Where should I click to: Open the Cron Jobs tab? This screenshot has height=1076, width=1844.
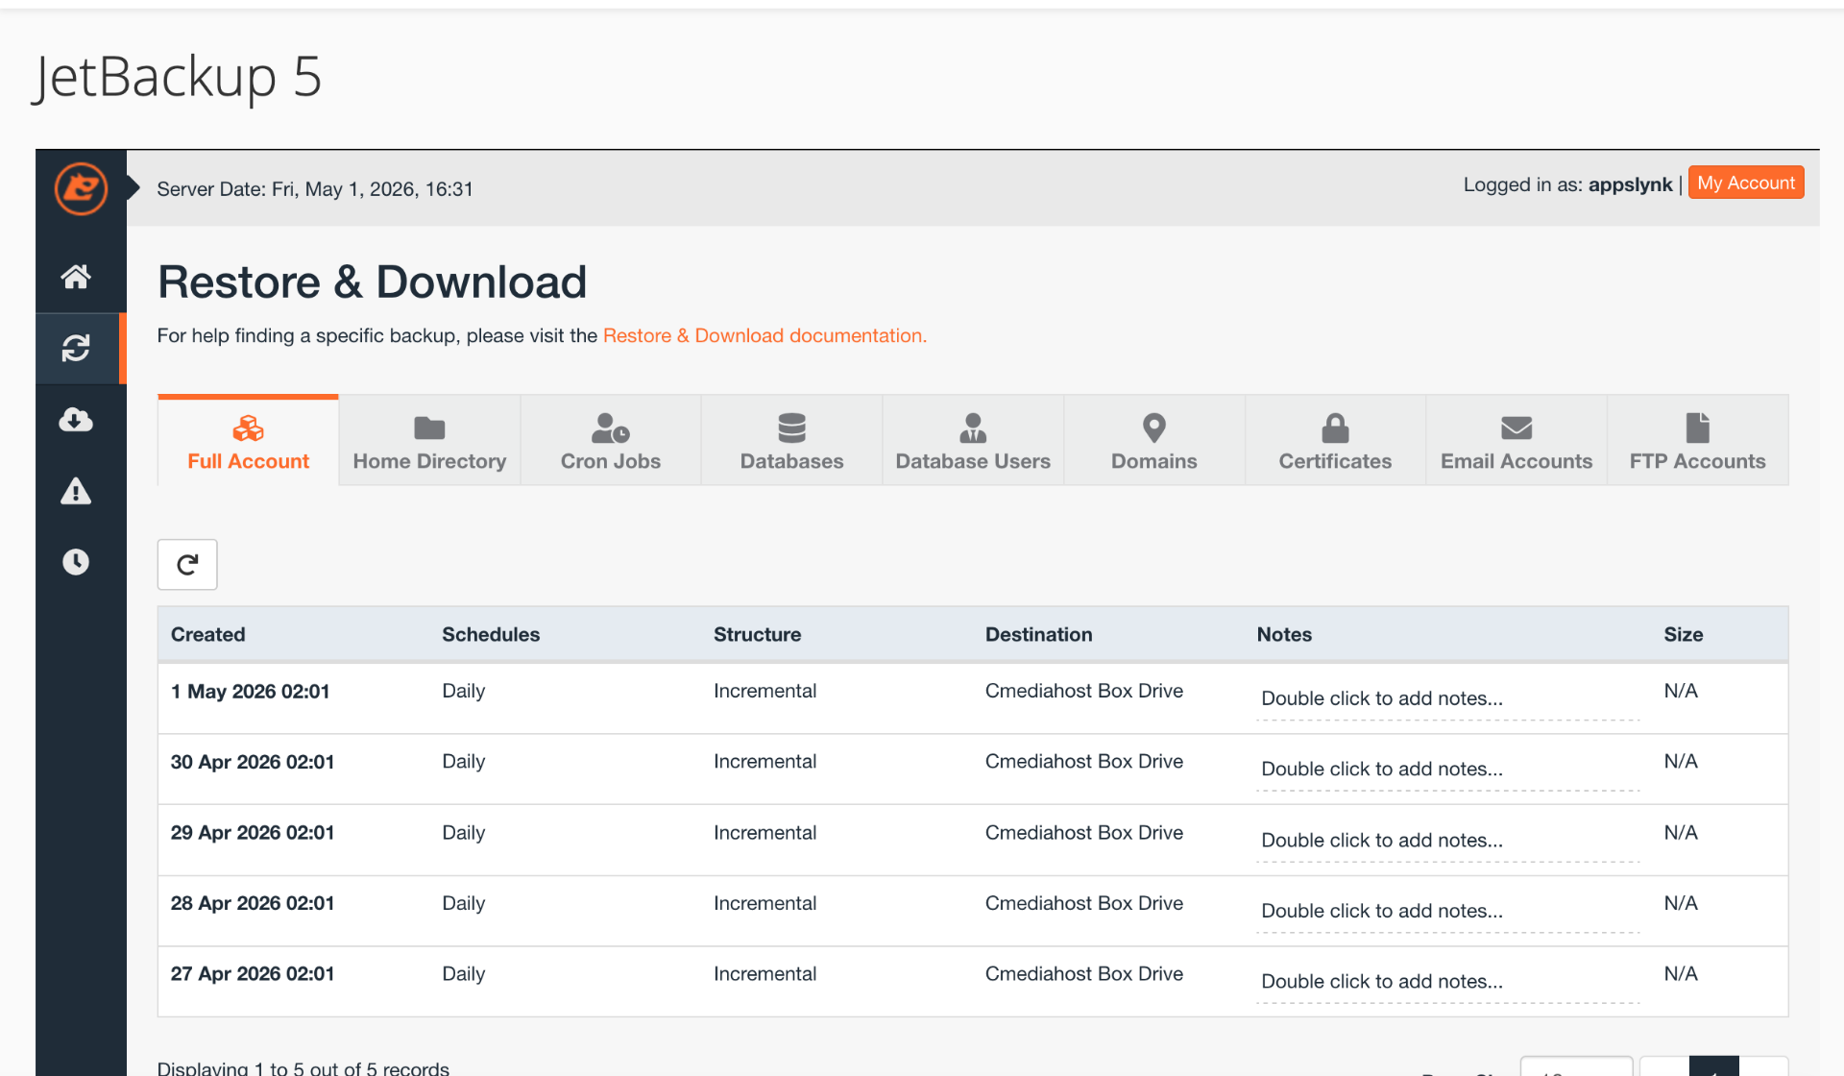pyautogui.click(x=611, y=441)
